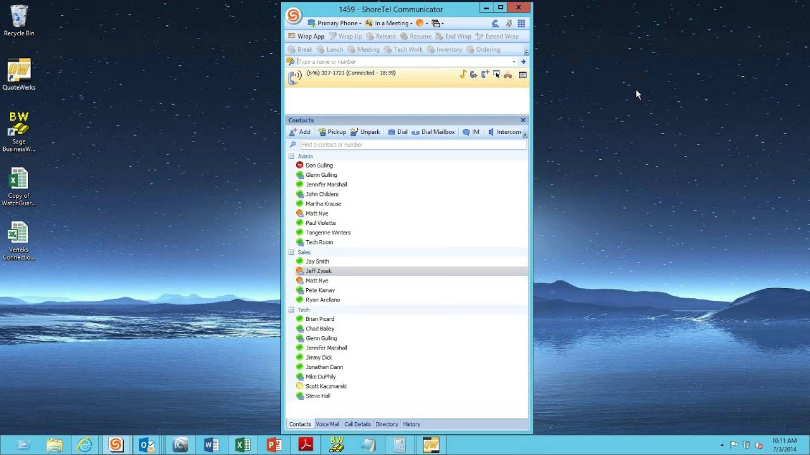Screen dimensions: 810x455
Task: Open the call note icon on active call
Action: (523, 75)
